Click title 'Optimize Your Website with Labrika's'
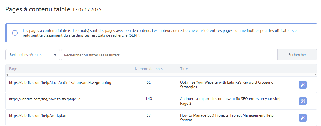This screenshot has width=321, height=126. click(210, 82)
